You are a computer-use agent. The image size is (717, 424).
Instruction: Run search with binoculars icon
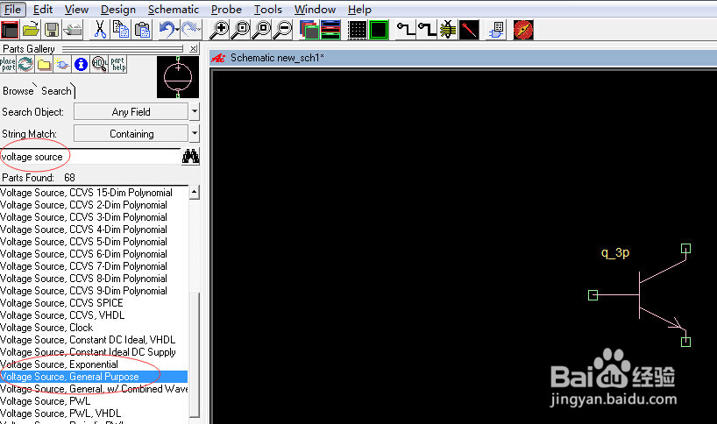[x=191, y=157]
